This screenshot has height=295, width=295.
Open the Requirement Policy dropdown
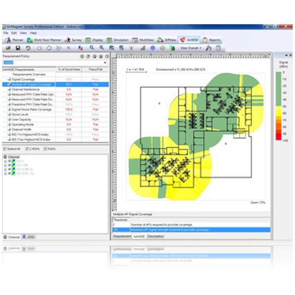[105, 63]
